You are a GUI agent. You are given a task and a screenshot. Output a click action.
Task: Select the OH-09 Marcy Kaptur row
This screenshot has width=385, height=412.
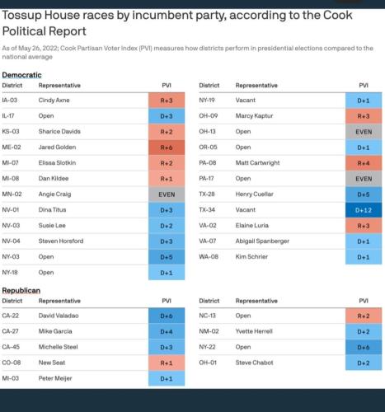pyautogui.click(x=290, y=116)
